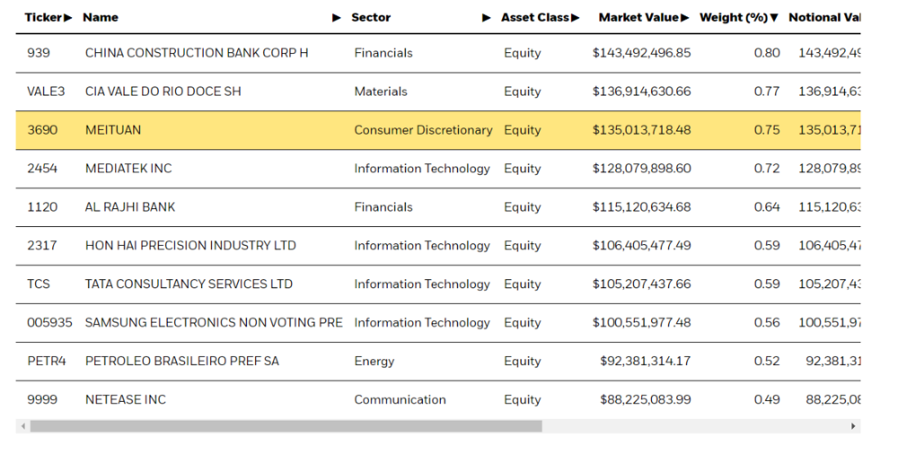
Task: Select the highlighted MEITUAN row
Action: 438,130
